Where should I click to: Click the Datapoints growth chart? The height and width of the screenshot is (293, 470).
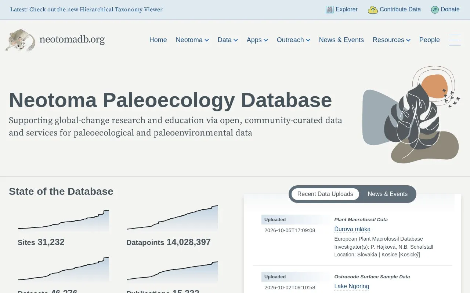[172, 218]
